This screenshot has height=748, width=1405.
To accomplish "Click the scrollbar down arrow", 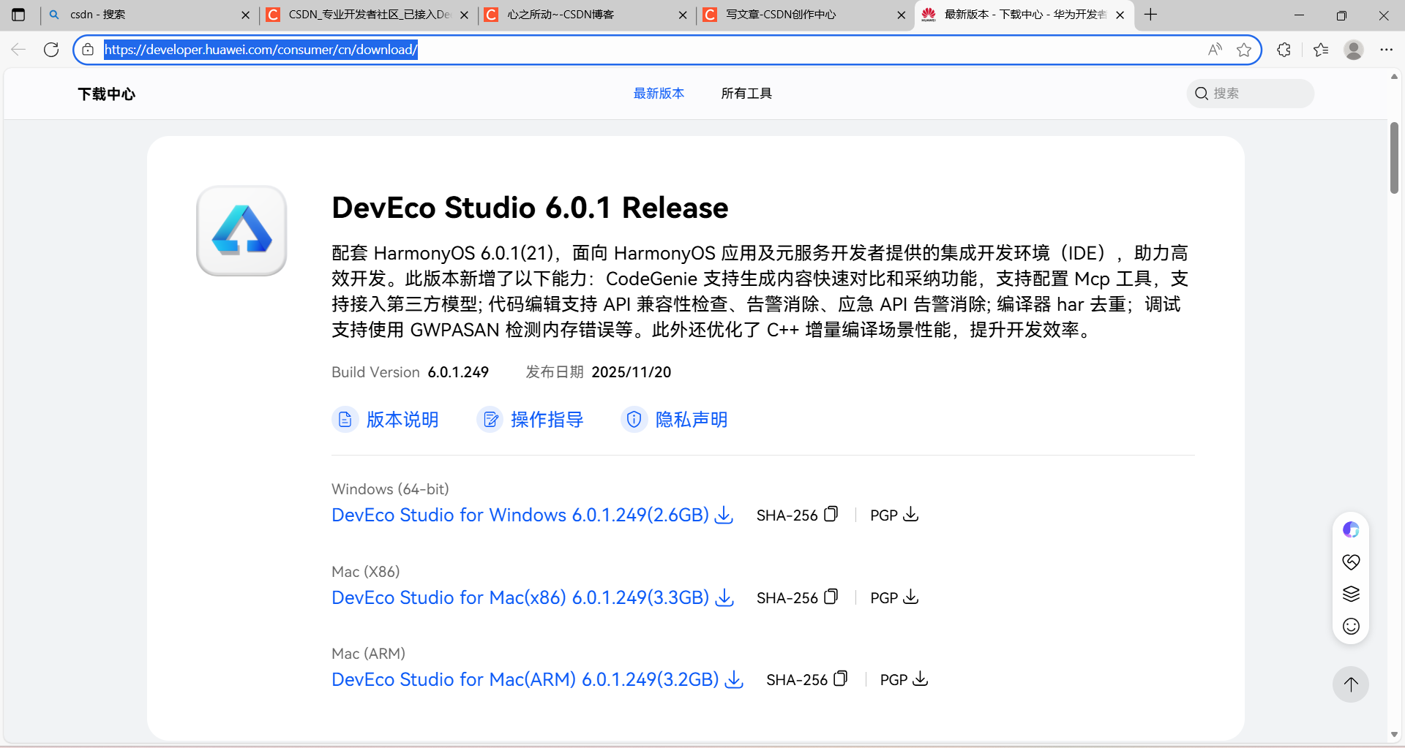I will 1394,735.
